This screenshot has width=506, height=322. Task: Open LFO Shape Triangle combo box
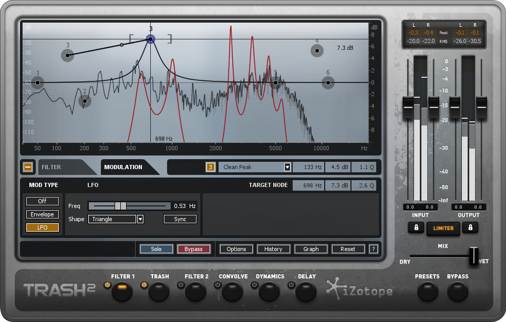[x=116, y=219]
